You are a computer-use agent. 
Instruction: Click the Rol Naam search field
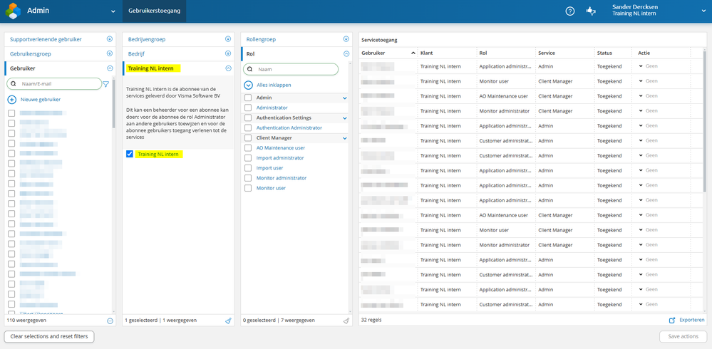click(x=291, y=69)
